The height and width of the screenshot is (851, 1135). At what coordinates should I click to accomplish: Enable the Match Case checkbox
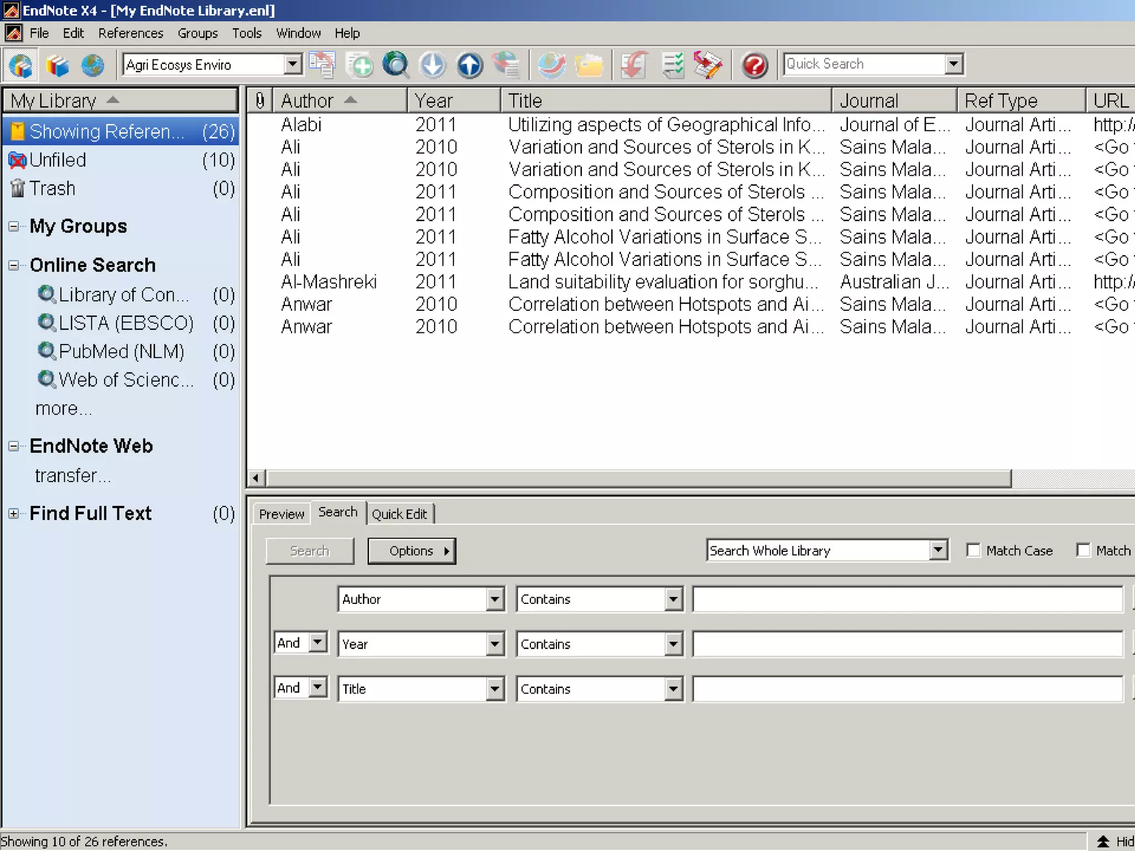tap(973, 550)
